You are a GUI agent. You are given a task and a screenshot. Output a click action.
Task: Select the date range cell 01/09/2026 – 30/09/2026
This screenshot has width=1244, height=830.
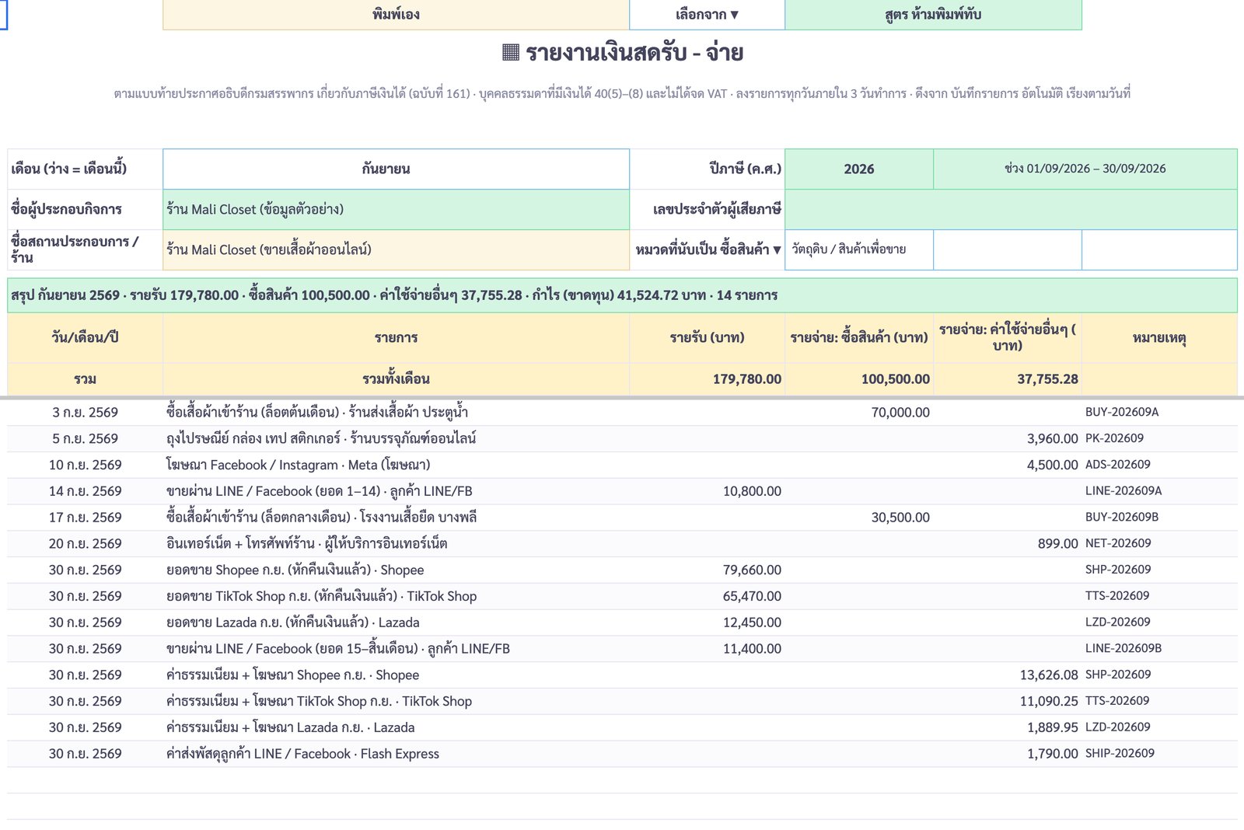(x=1085, y=169)
